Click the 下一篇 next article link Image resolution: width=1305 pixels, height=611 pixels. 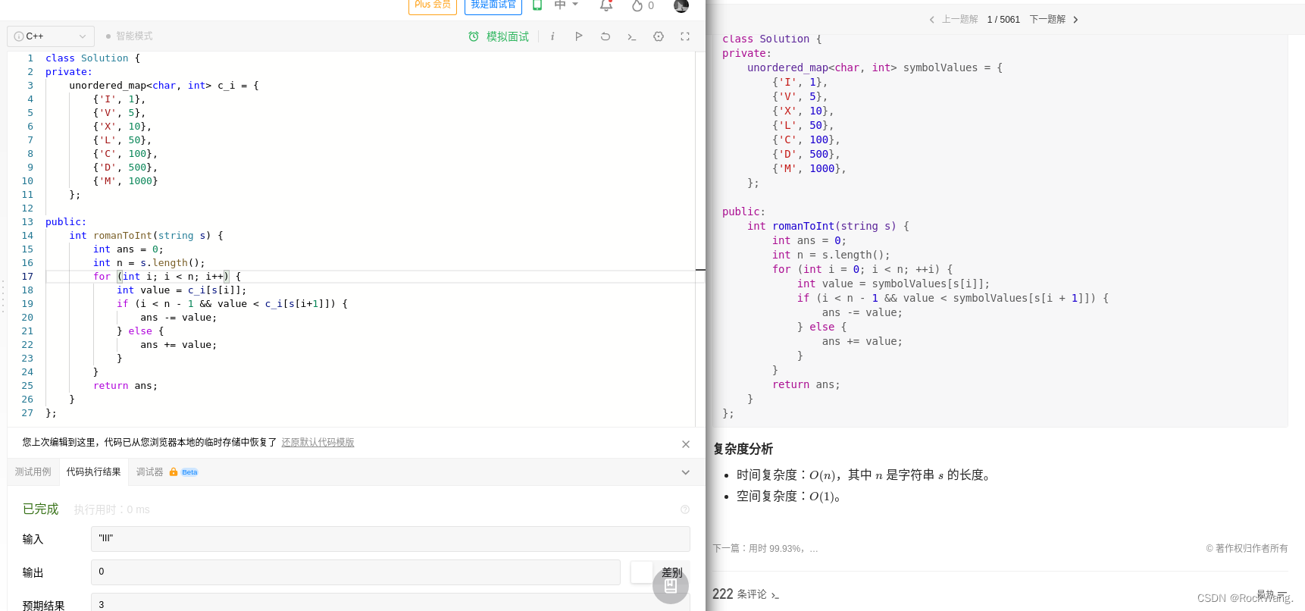pyautogui.click(x=765, y=549)
